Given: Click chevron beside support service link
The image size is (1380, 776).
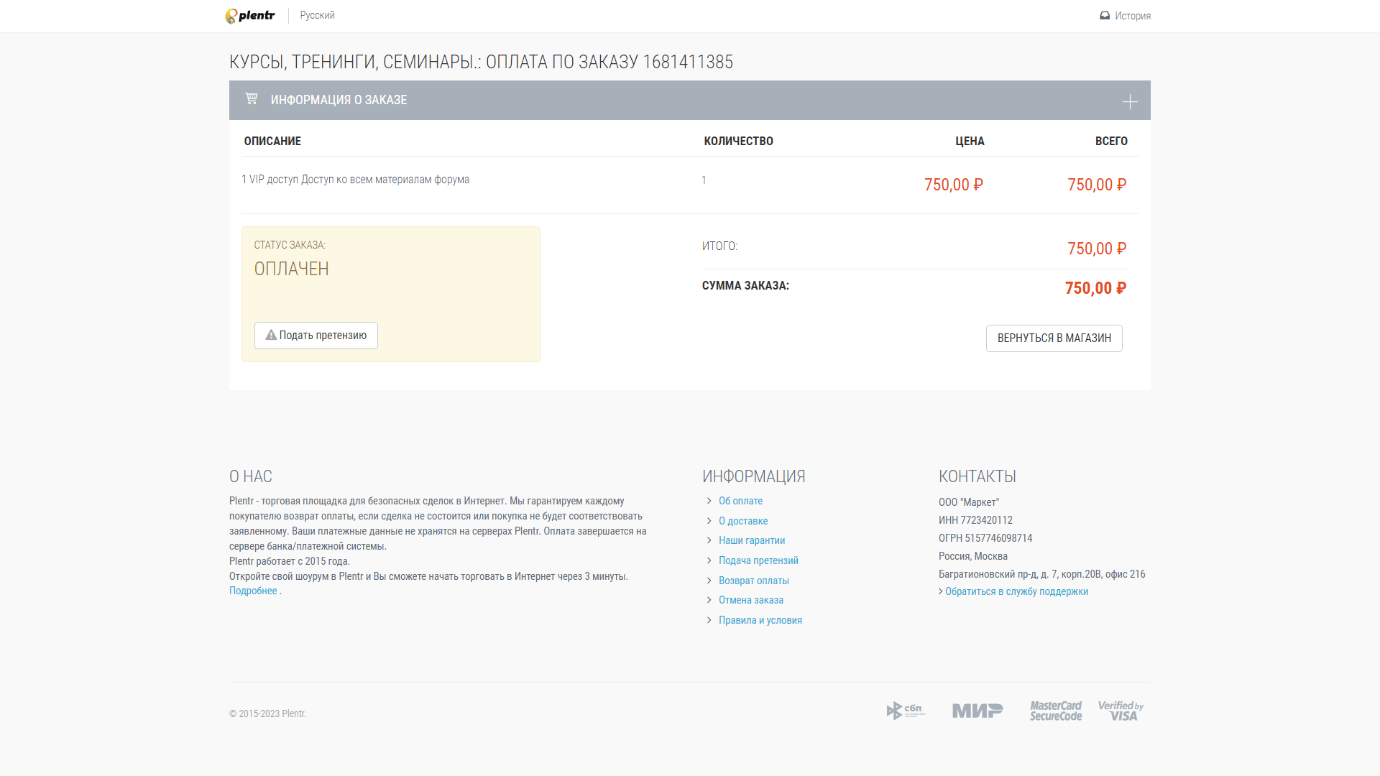Looking at the screenshot, I should pyautogui.click(x=941, y=591).
